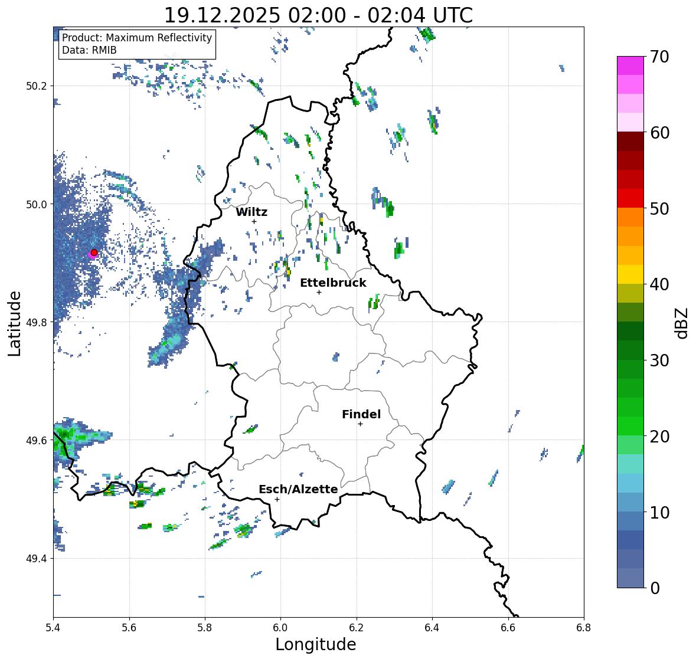The height and width of the screenshot is (659, 696).
Task: Click the magenta top segment of the colorbar
Action: [630, 65]
